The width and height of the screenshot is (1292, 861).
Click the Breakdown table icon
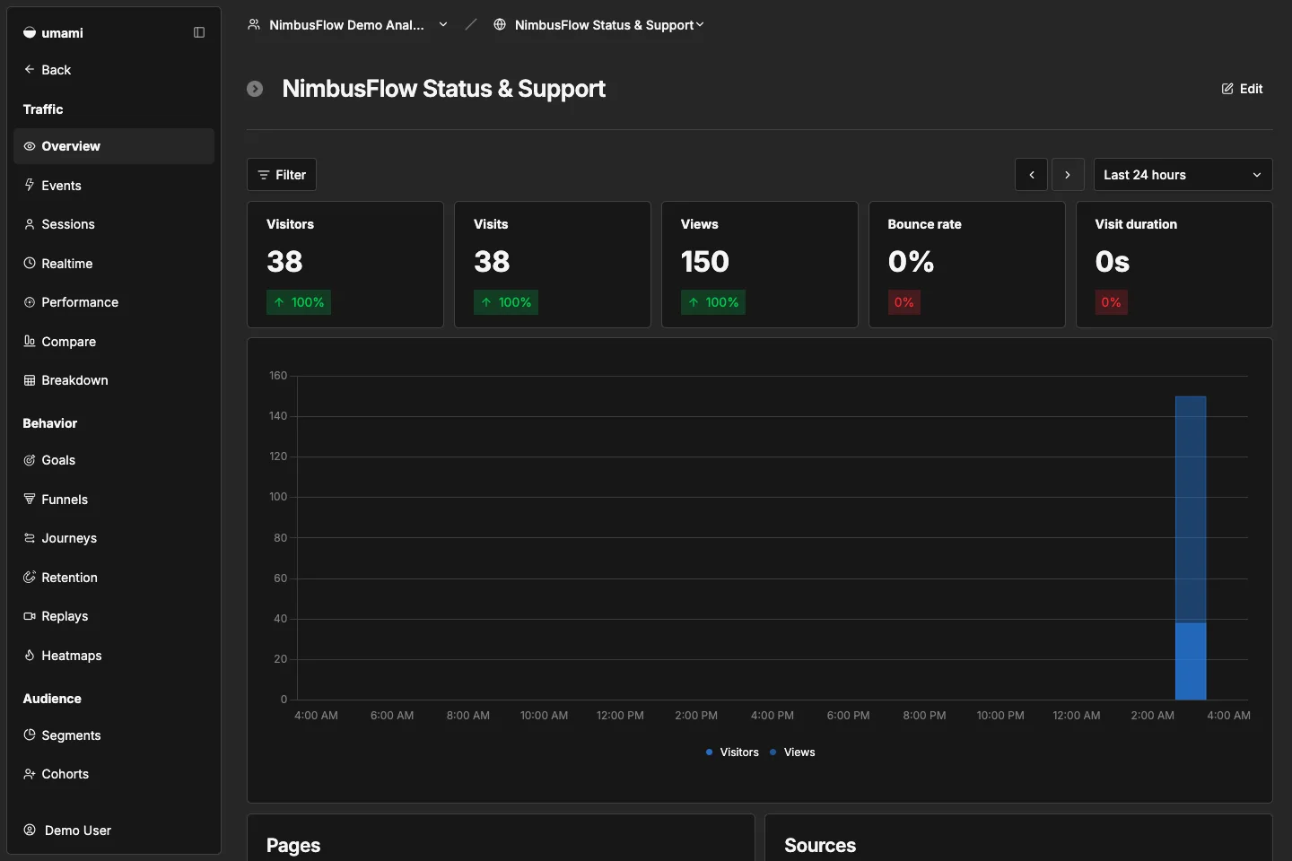tap(30, 380)
